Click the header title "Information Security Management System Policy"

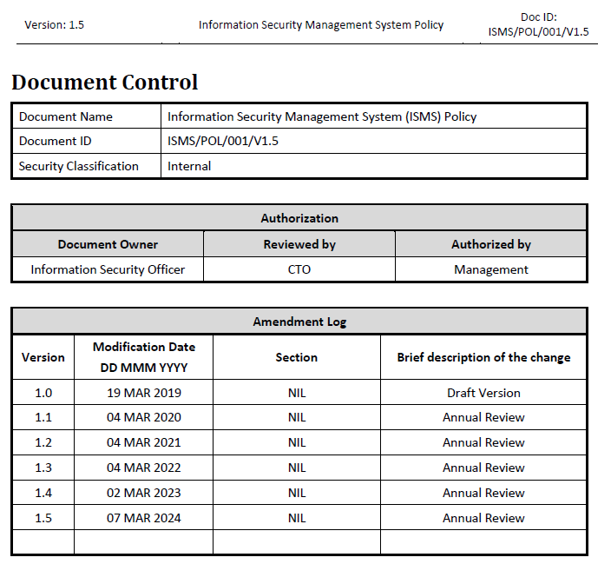[x=321, y=25]
